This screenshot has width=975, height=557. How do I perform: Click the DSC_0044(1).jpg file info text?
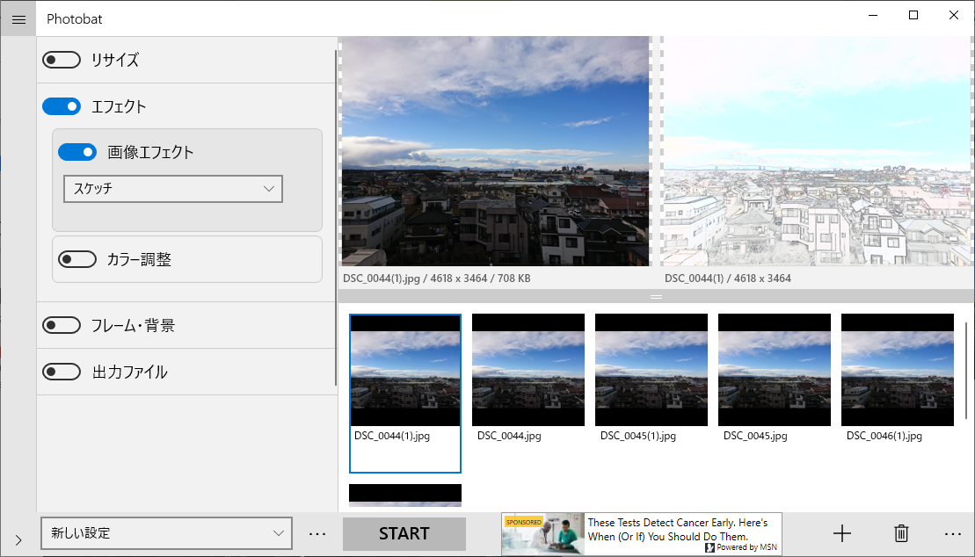pyautogui.click(x=437, y=278)
